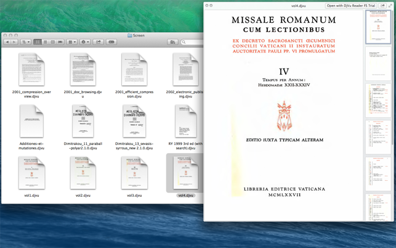The image size is (396, 248).
Task: Switch Finder to list view
Action: 45,42
